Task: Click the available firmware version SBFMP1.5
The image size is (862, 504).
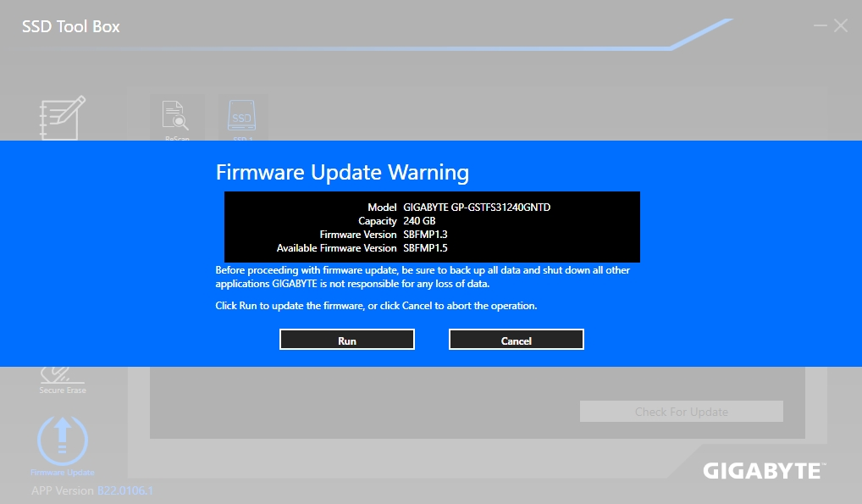Action: [x=425, y=248]
